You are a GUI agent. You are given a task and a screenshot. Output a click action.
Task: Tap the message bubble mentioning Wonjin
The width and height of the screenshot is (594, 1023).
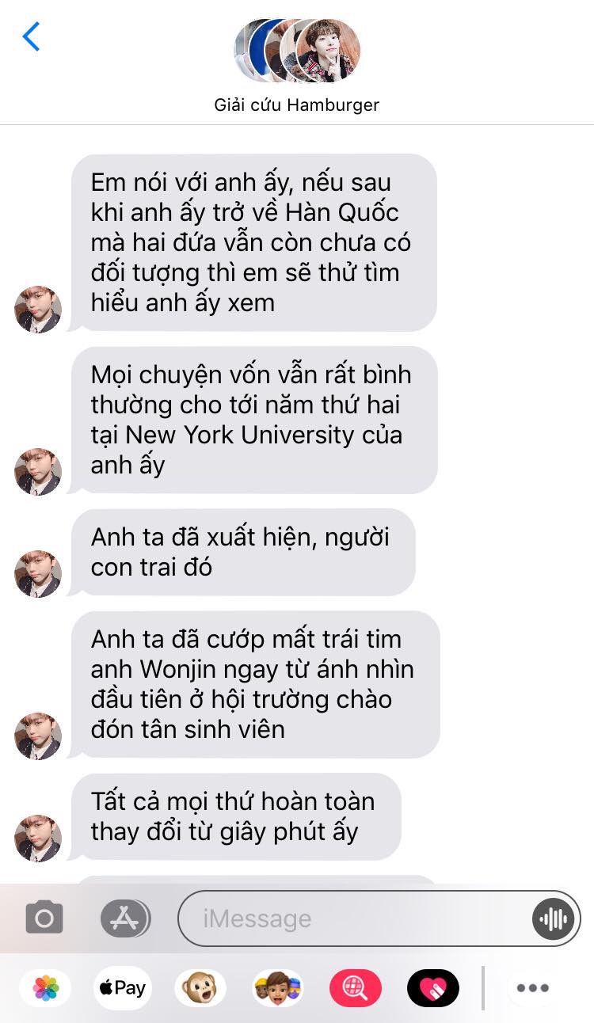coord(255,684)
